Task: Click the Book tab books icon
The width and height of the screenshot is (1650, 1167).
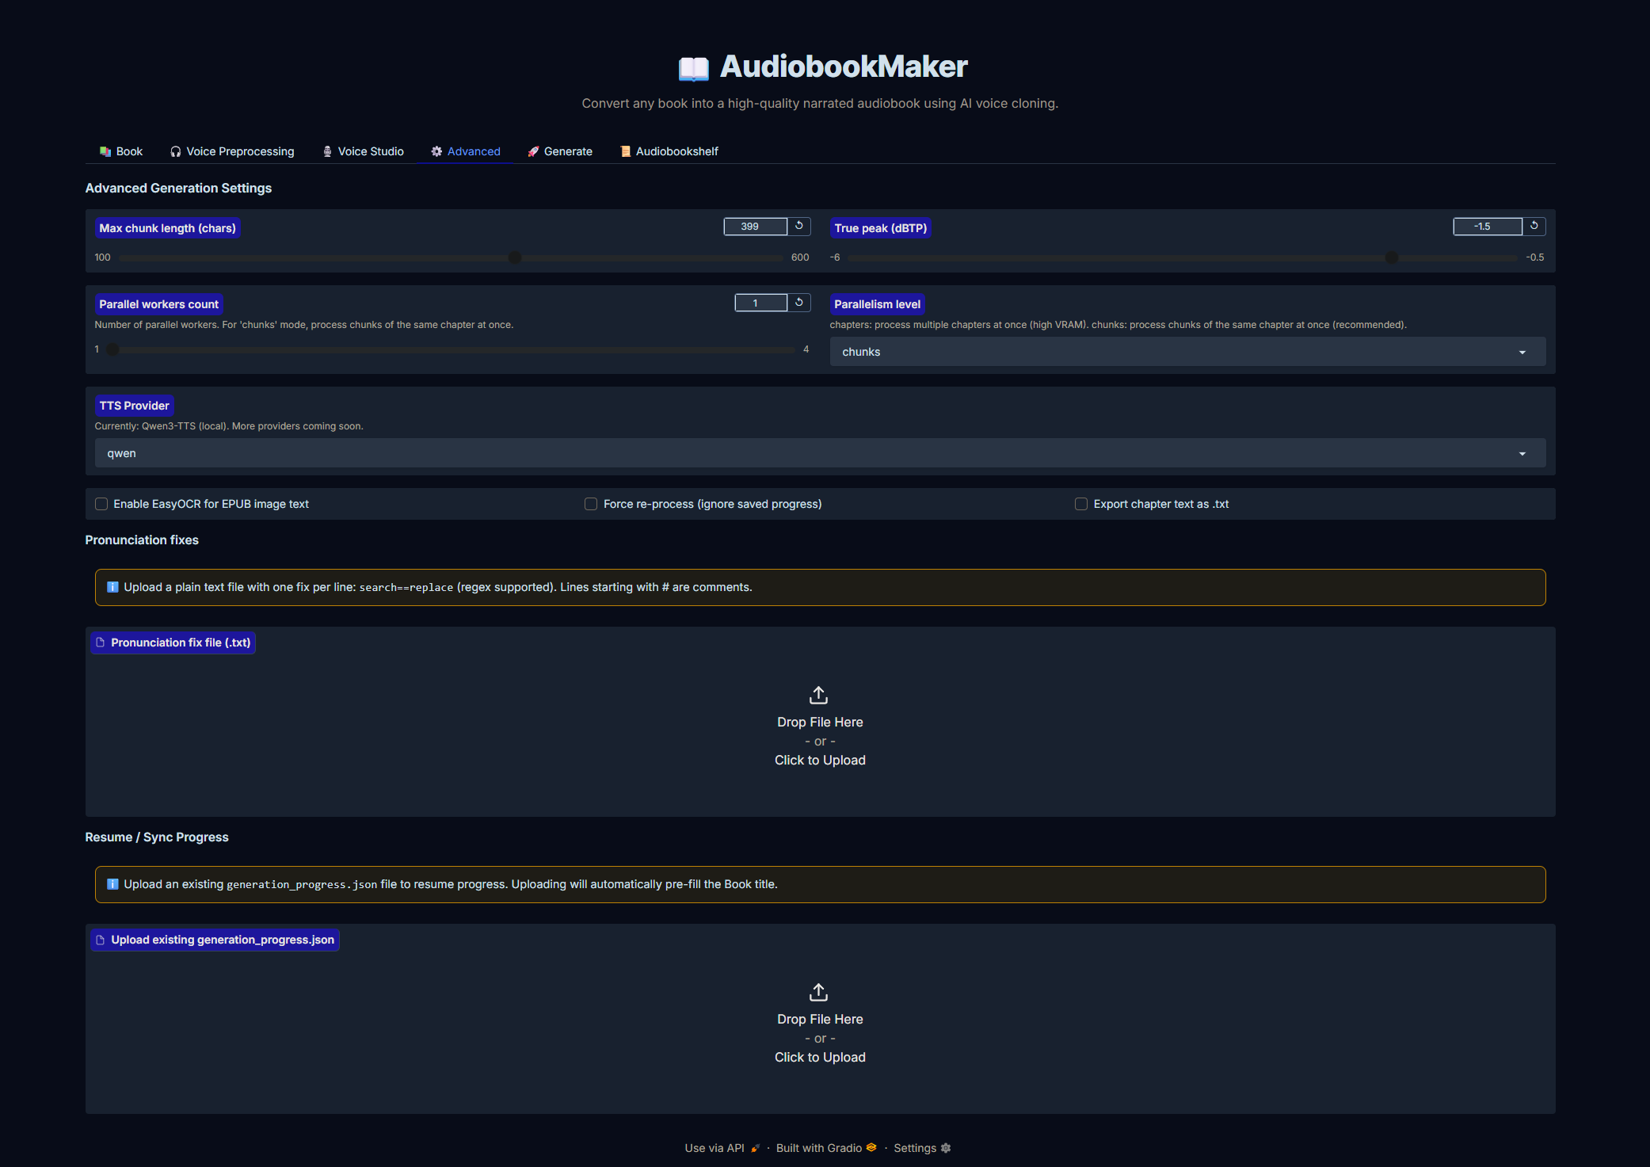Action: pyautogui.click(x=105, y=151)
